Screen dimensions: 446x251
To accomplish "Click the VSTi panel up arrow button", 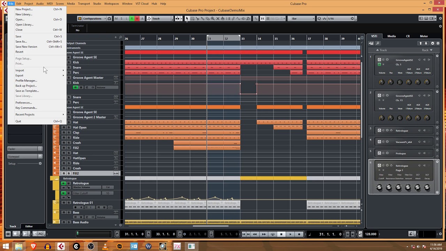I will pos(421,43).
